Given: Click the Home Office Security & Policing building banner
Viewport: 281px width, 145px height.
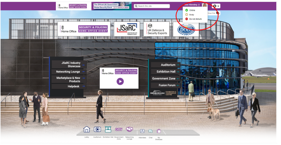Looking at the screenshot, I should (x=84, y=29).
